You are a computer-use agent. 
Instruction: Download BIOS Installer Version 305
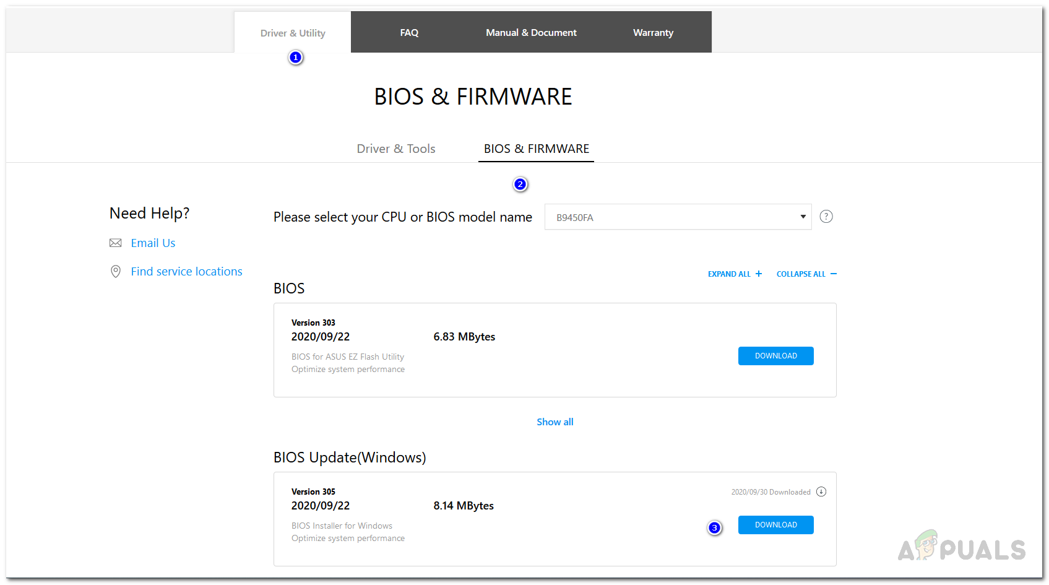(x=775, y=525)
